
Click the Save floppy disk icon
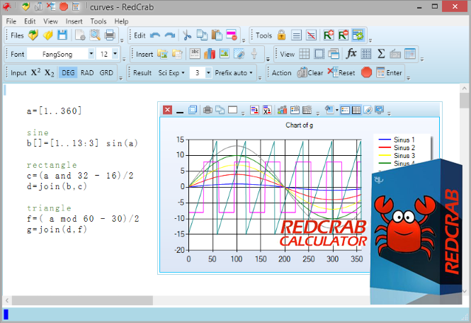(x=62, y=35)
